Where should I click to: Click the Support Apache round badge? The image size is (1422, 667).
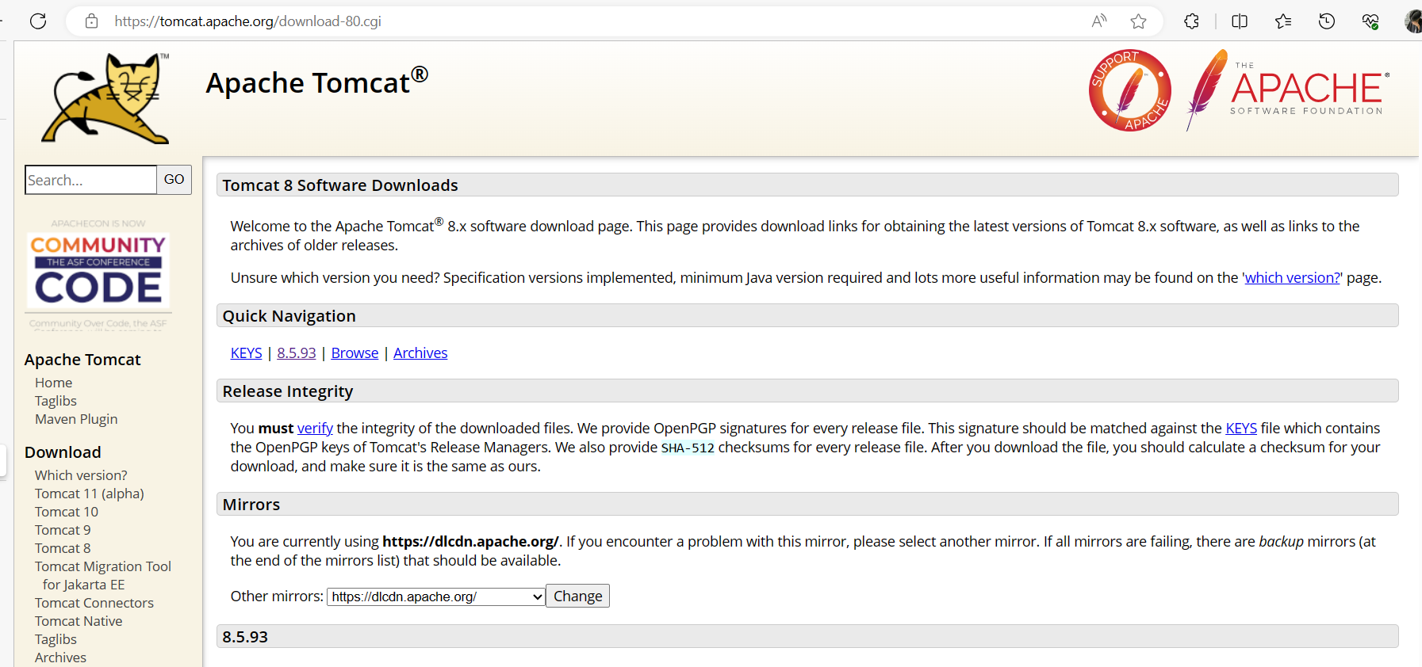click(x=1130, y=90)
